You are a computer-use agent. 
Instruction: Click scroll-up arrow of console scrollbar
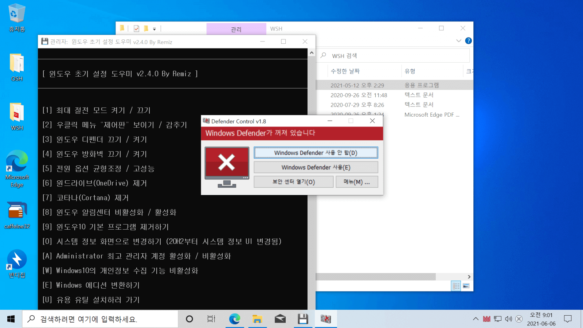pos(312,53)
